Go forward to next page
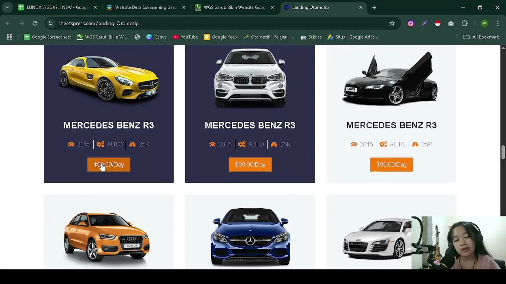The height and width of the screenshot is (284, 506). (21, 23)
